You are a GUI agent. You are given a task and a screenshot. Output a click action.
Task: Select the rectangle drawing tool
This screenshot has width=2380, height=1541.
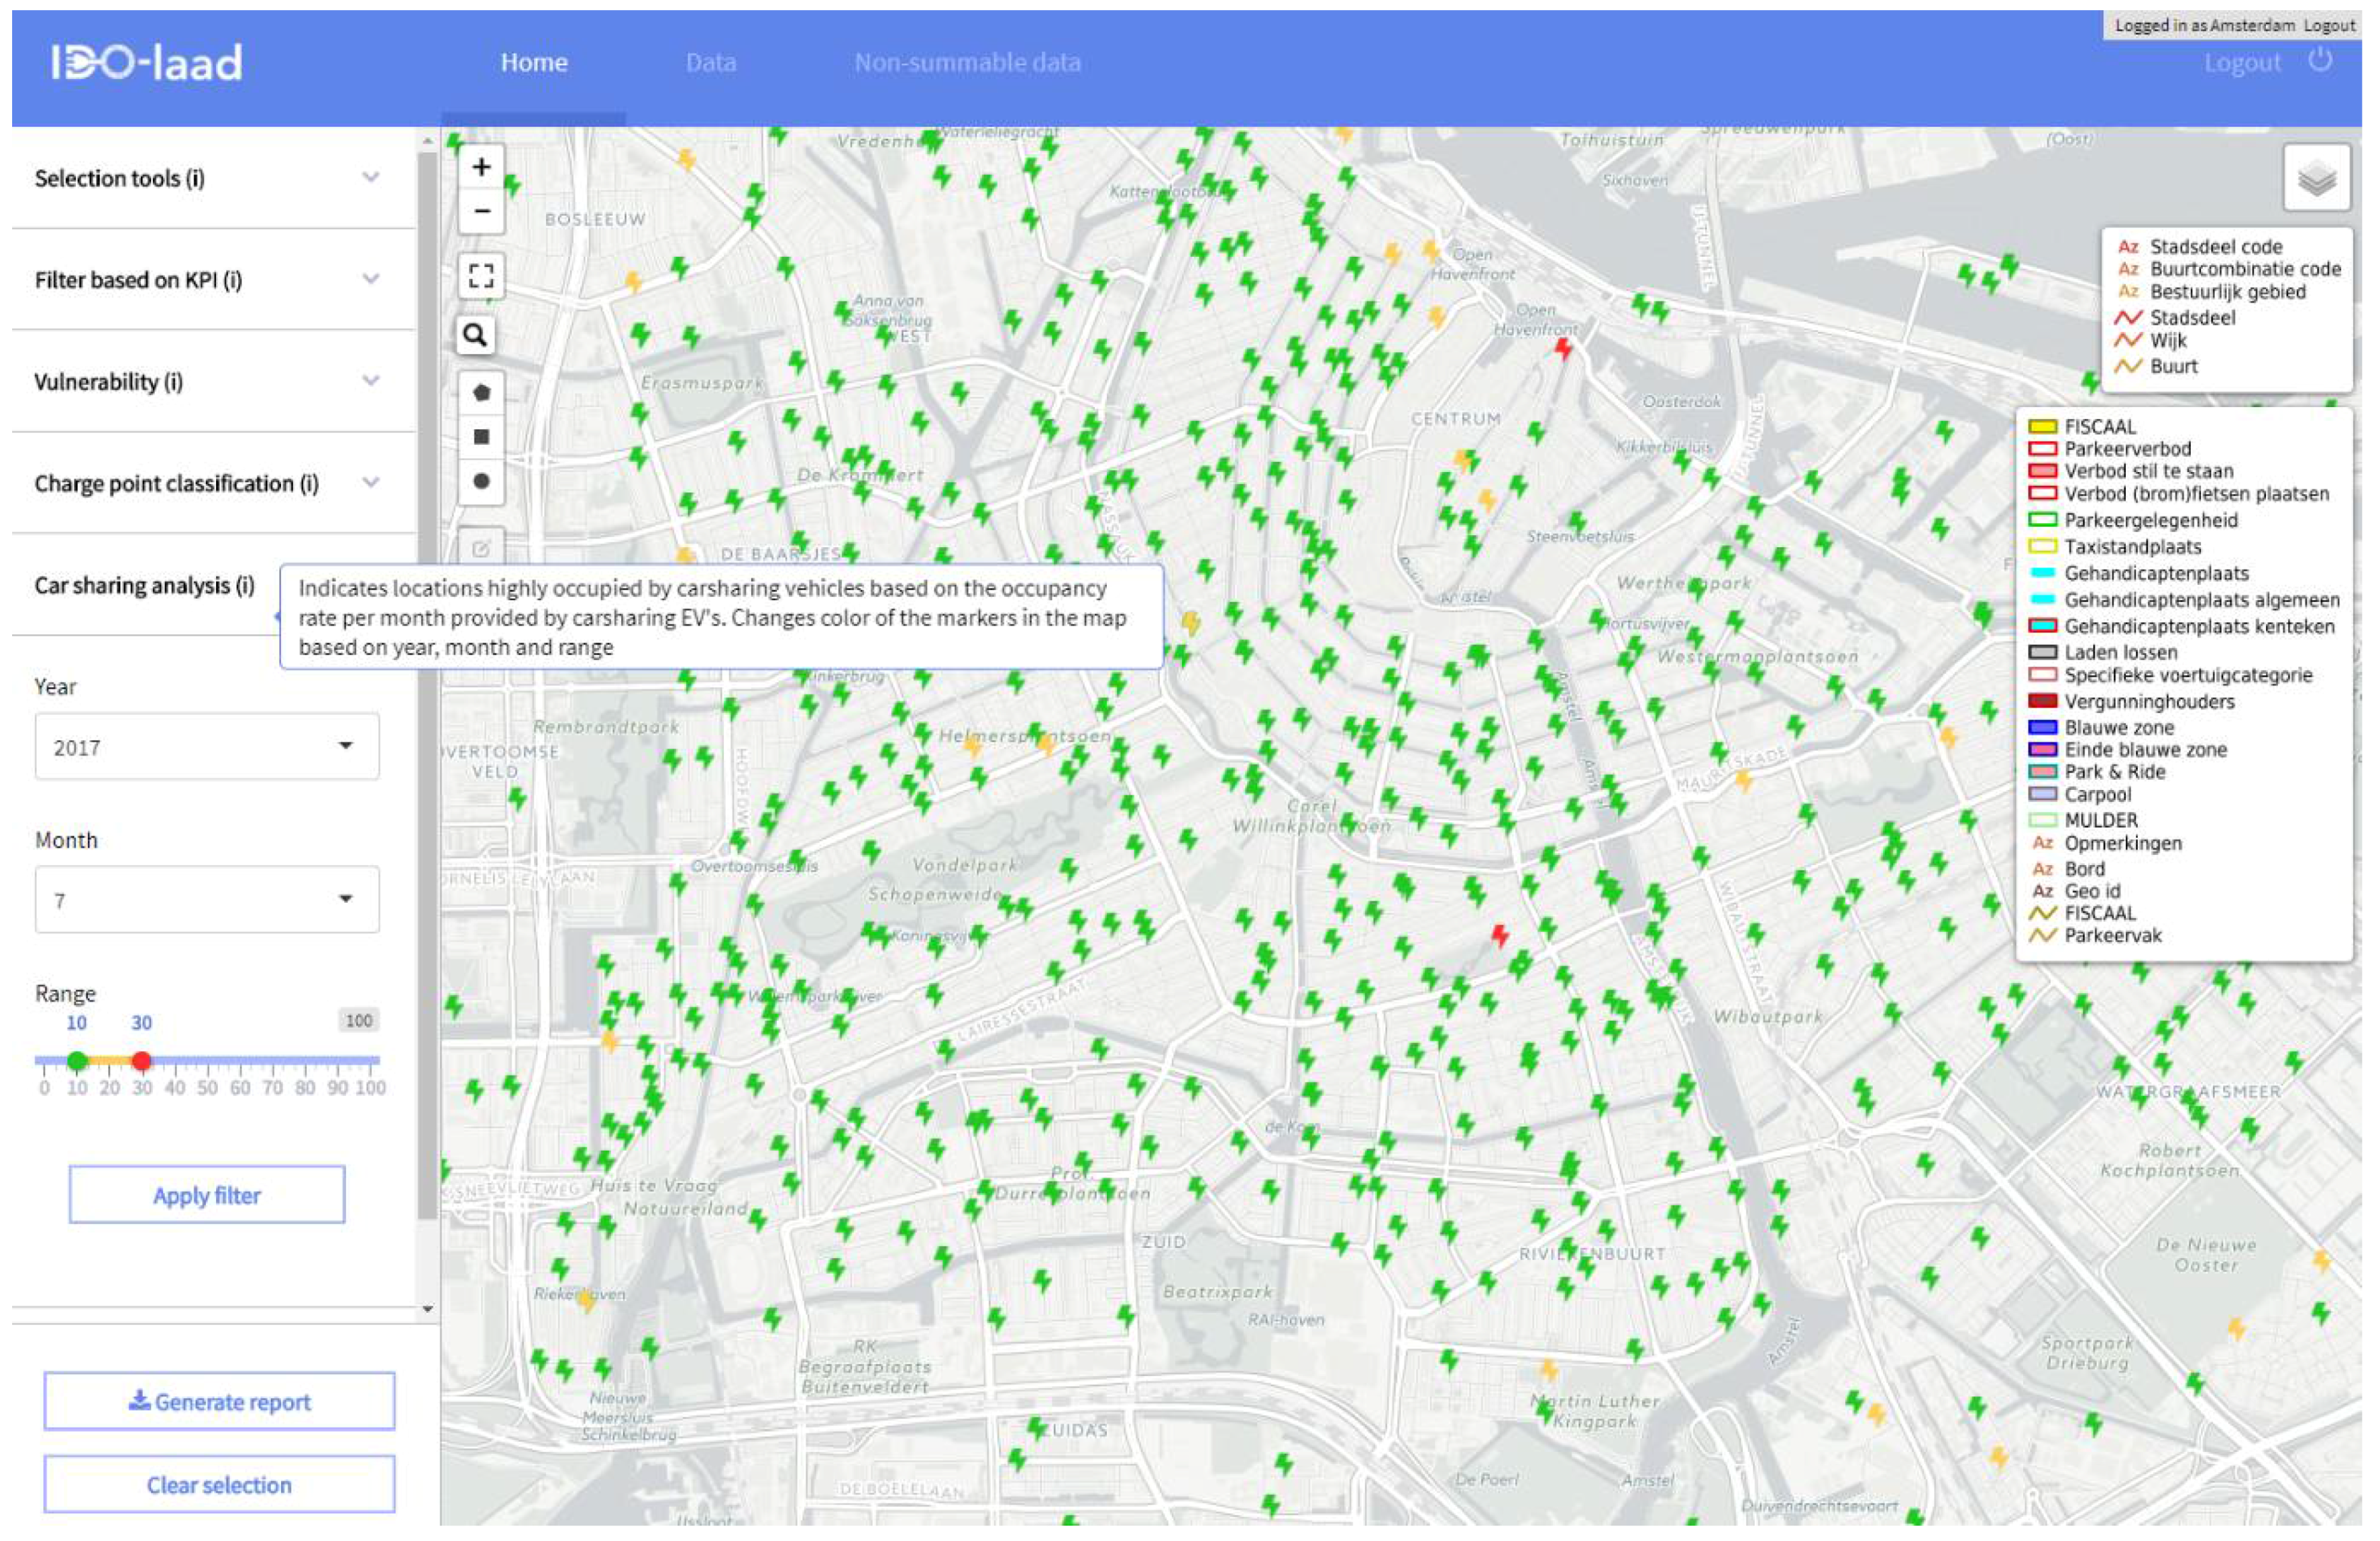481,437
